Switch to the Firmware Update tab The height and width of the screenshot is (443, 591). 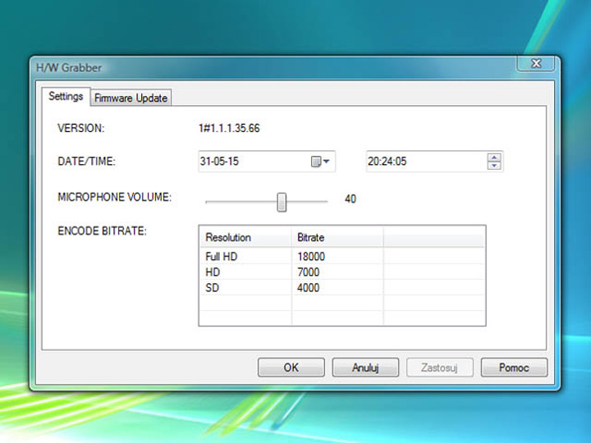click(131, 98)
